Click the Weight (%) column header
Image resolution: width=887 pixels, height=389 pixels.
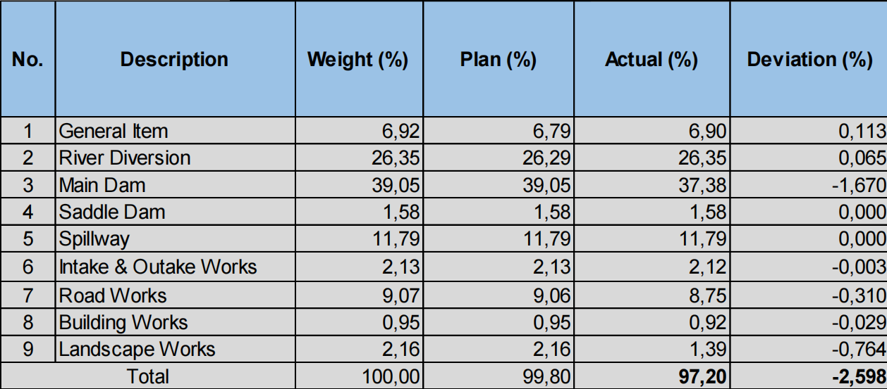357,59
